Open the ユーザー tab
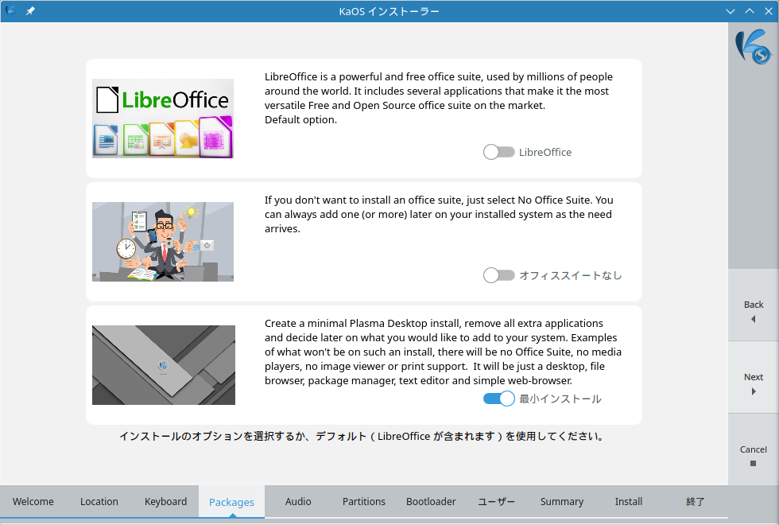This screenshot has height=525, width=779. tap(496, 502)
